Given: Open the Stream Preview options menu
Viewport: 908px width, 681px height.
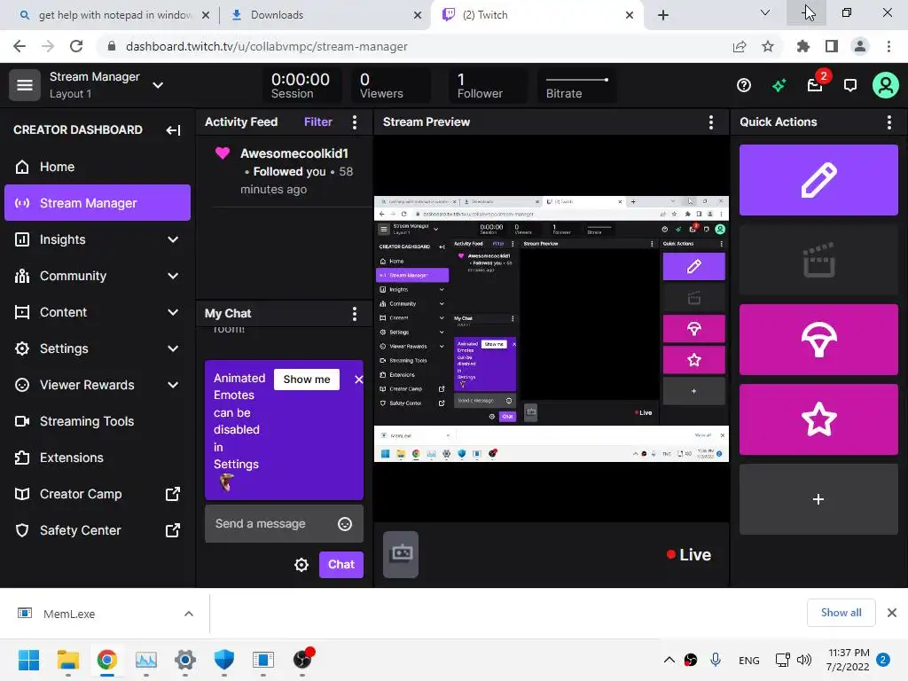Looking at the screenshot, I should (710, 121).
